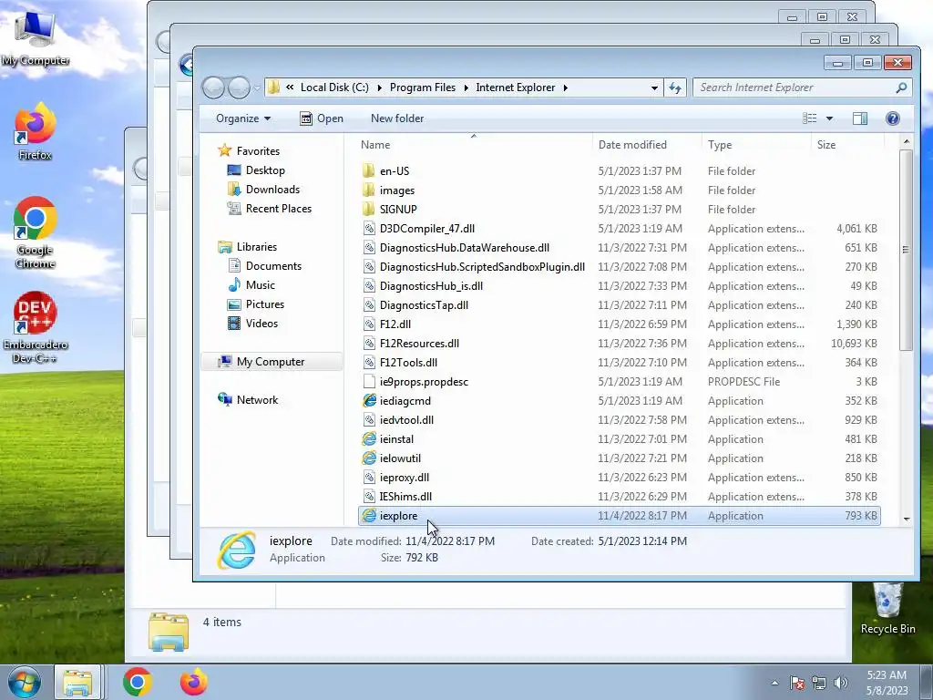Sort by the Size column header
Viewport: 933px width, 700px height.
click(846, 145)
